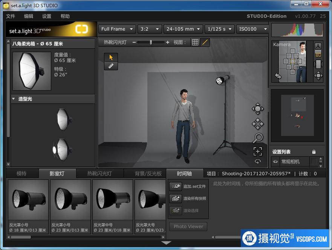Screen dimensions: 332x250
Task: Click the add .set file icon
Action: pos(176,186)
